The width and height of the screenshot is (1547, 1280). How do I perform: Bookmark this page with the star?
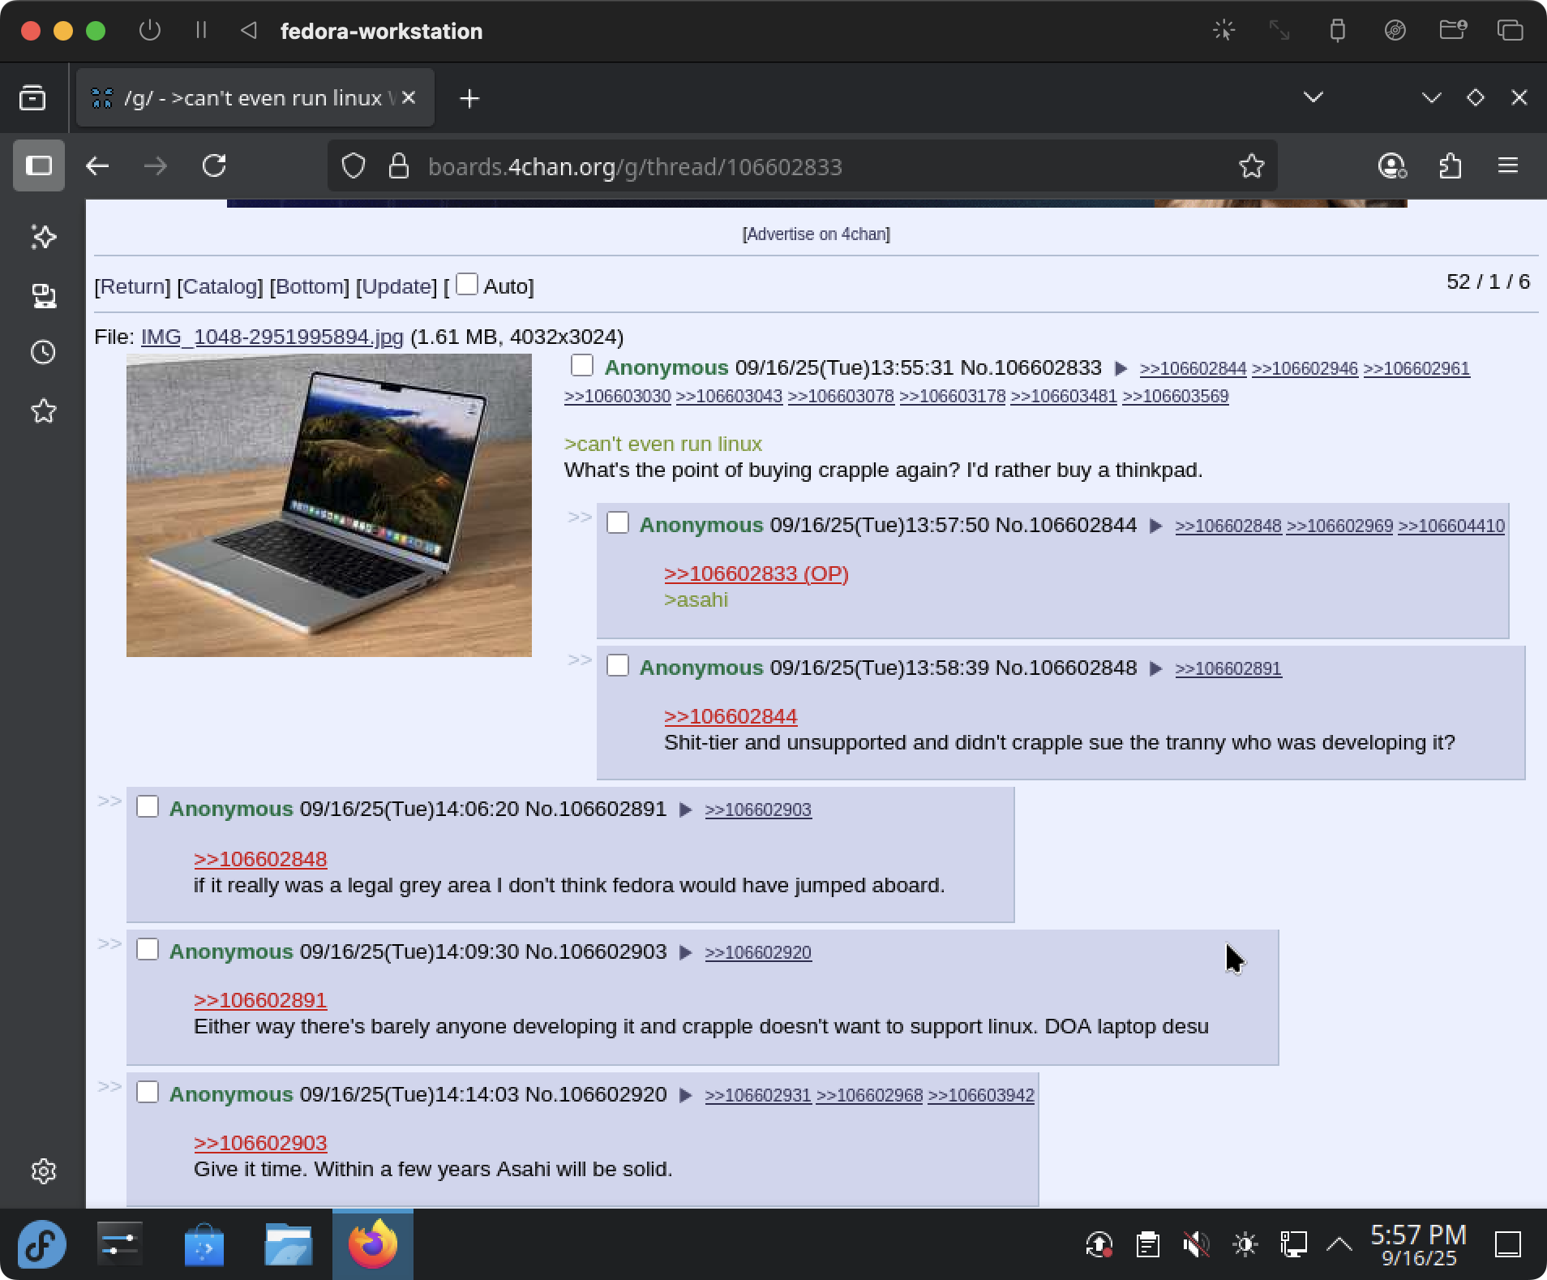[x=1251, y=166]
